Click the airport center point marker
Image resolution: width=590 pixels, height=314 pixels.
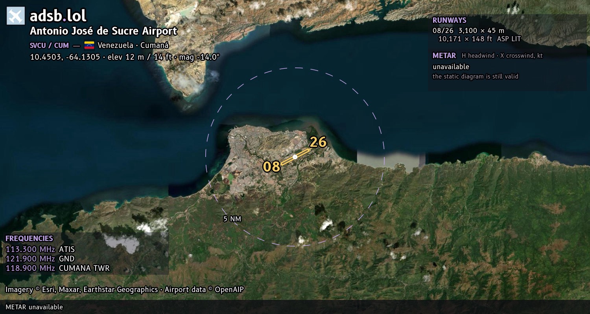coord(295,157)
